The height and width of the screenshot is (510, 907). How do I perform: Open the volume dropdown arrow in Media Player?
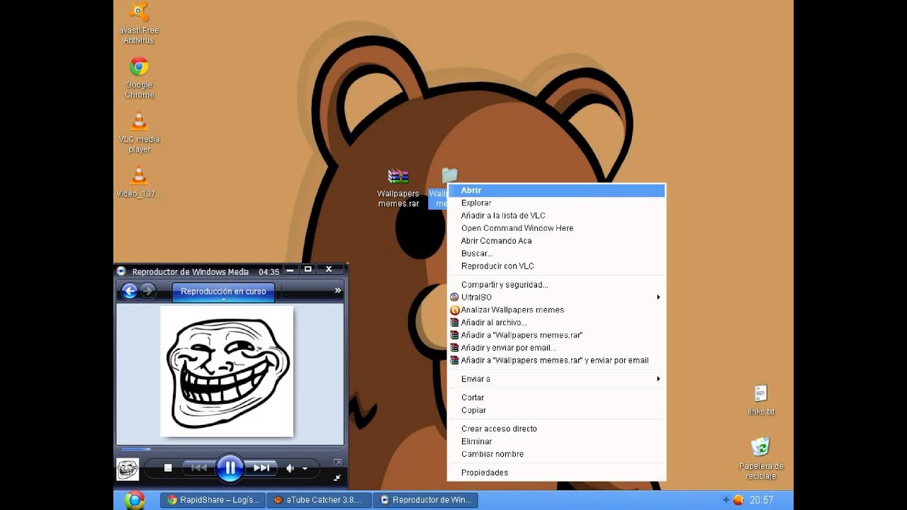coord(305,468)
